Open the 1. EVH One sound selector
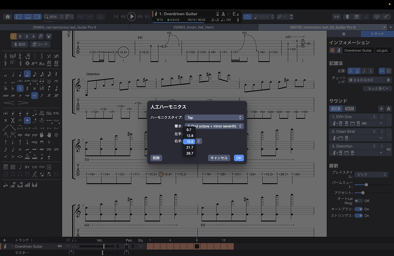The height and width of the screenshot is (256, 394). (354, 117)
